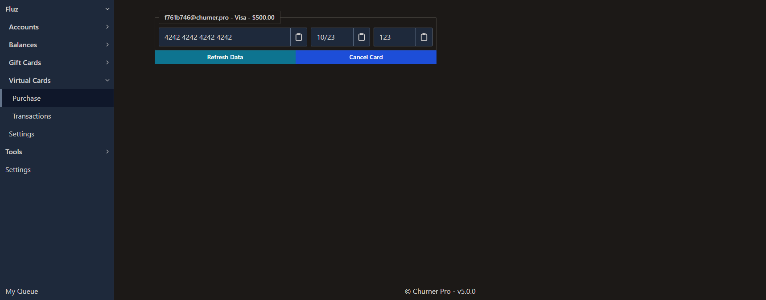Open the indented Settings item under Fluz

tap(21, 134)
